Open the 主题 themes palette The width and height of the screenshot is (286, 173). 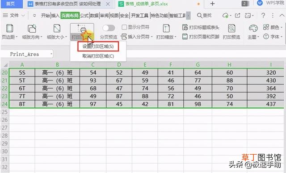[x=253, y=32]
